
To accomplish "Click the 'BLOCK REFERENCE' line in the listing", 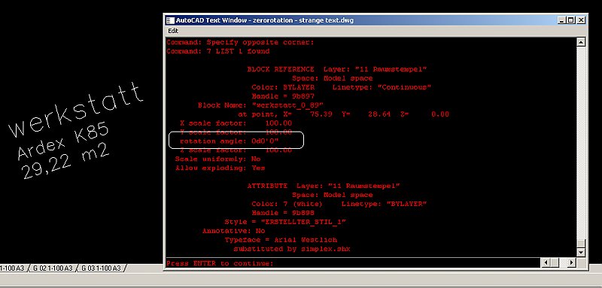I will [337, 69].
